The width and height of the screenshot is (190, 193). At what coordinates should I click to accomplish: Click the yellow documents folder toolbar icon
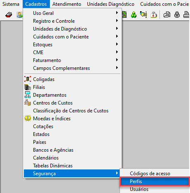pos(167,14)
